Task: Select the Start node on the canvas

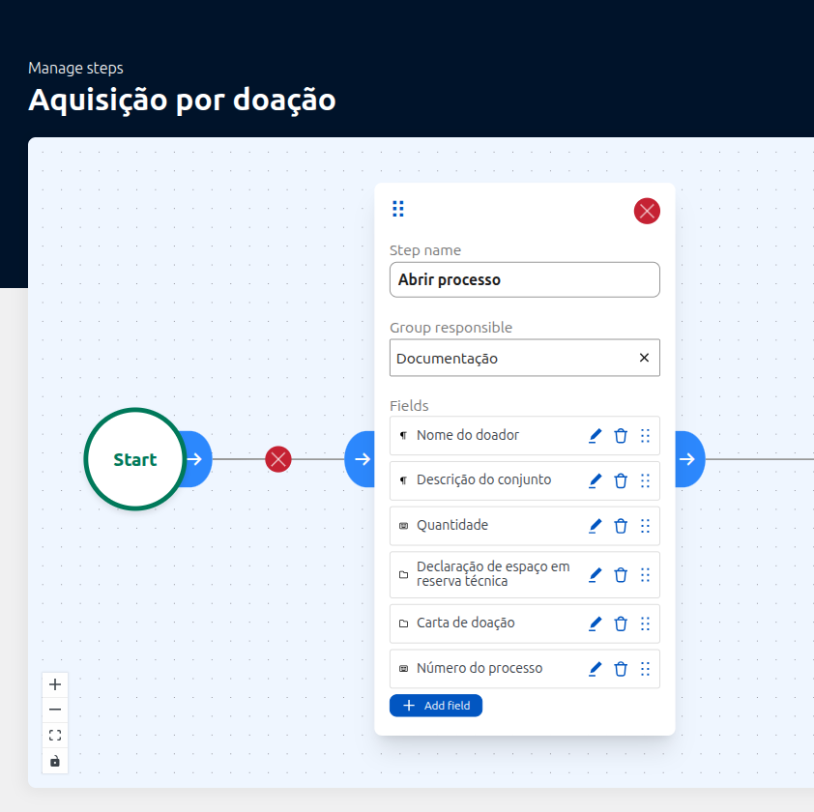Action: [134, 459]
